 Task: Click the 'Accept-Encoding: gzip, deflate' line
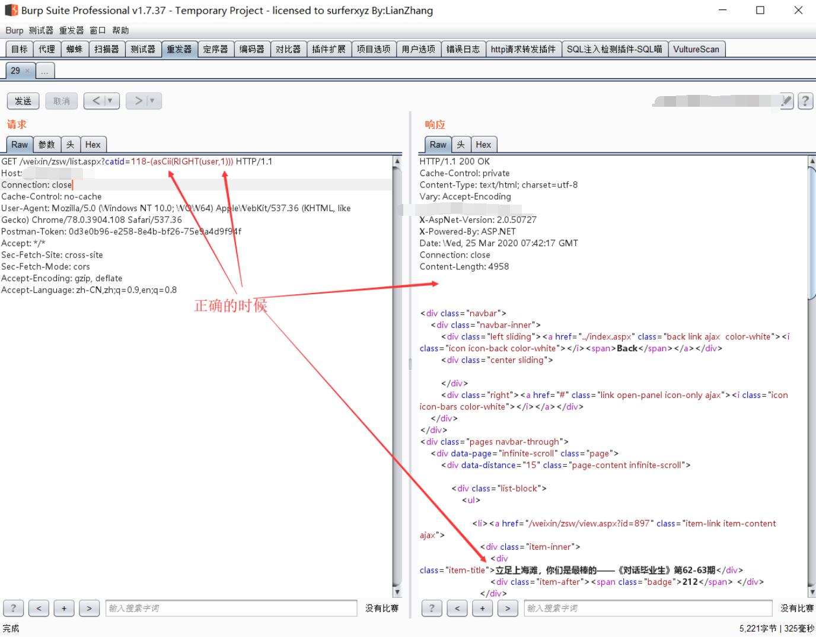click(x=62, y=278)
